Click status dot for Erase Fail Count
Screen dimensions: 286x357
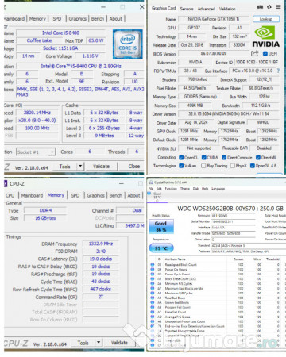153,312
